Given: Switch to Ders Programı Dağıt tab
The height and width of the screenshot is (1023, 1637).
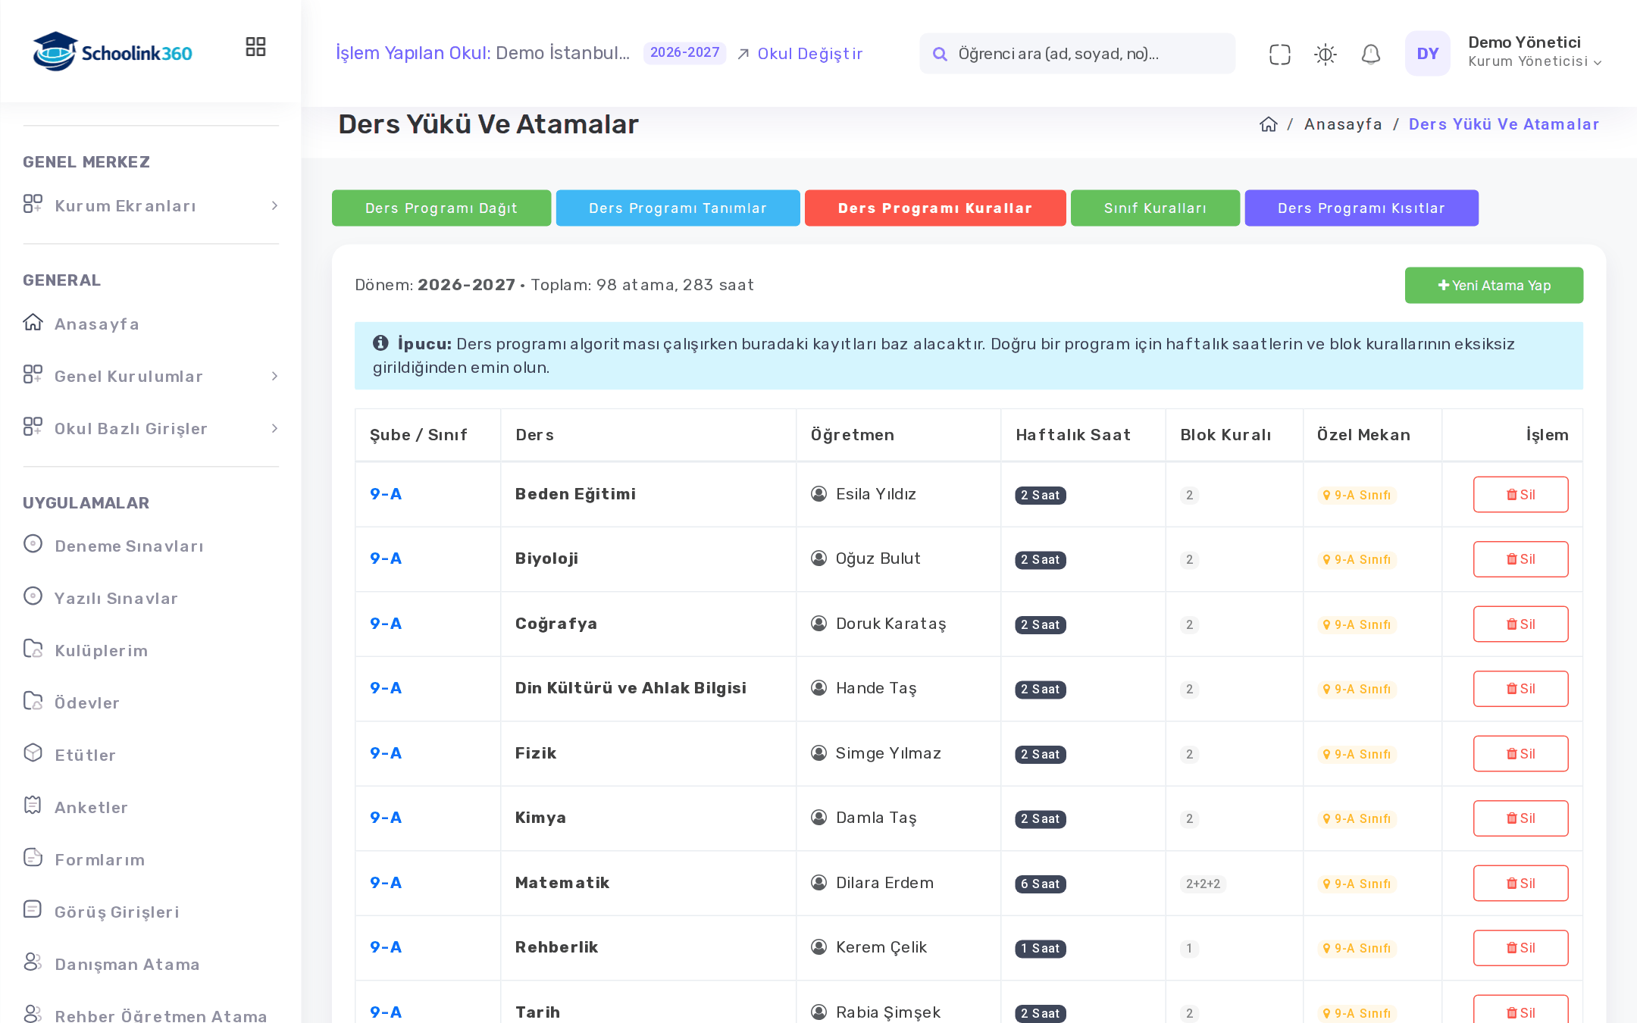Looking at the screenshot, I should click(441, 208).
